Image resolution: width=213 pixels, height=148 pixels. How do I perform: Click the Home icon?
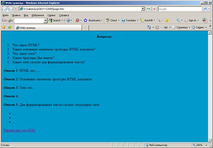coord(149,28)
